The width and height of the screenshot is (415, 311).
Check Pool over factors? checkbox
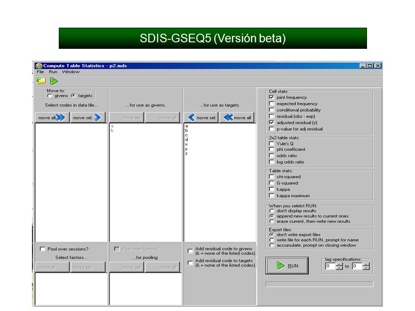[116, 249]
